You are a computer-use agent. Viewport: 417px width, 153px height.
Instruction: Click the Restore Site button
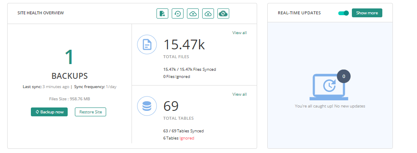click(x=91, y=112)
